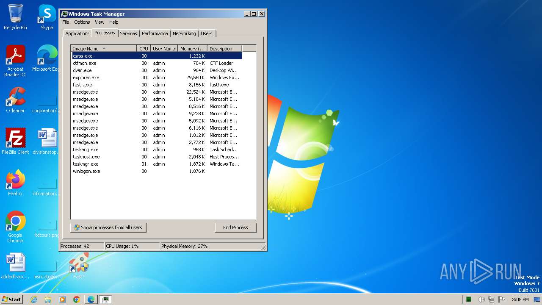This screenshot has width=542, height=305.
Task: Open the Help menu
Action: (x=114, y=22)
